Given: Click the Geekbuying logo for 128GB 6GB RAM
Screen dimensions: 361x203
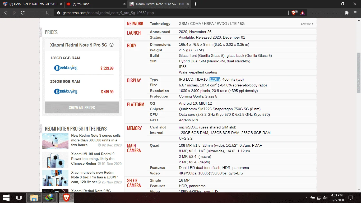Looking at the screenshot, I should point(66,68).
